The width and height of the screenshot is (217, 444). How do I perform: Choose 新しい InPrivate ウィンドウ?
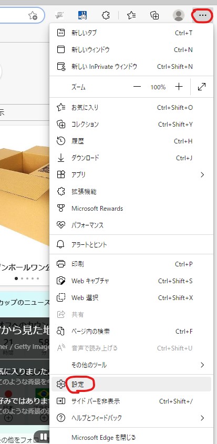tap(131, 67)
